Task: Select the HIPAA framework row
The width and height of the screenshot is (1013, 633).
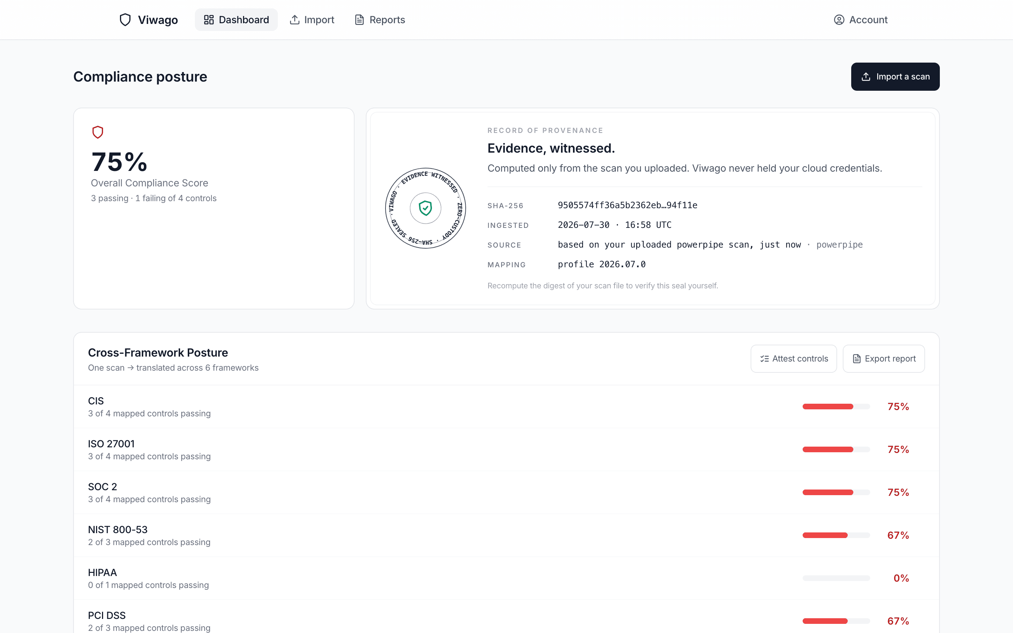Action: [x=507, y=578]
